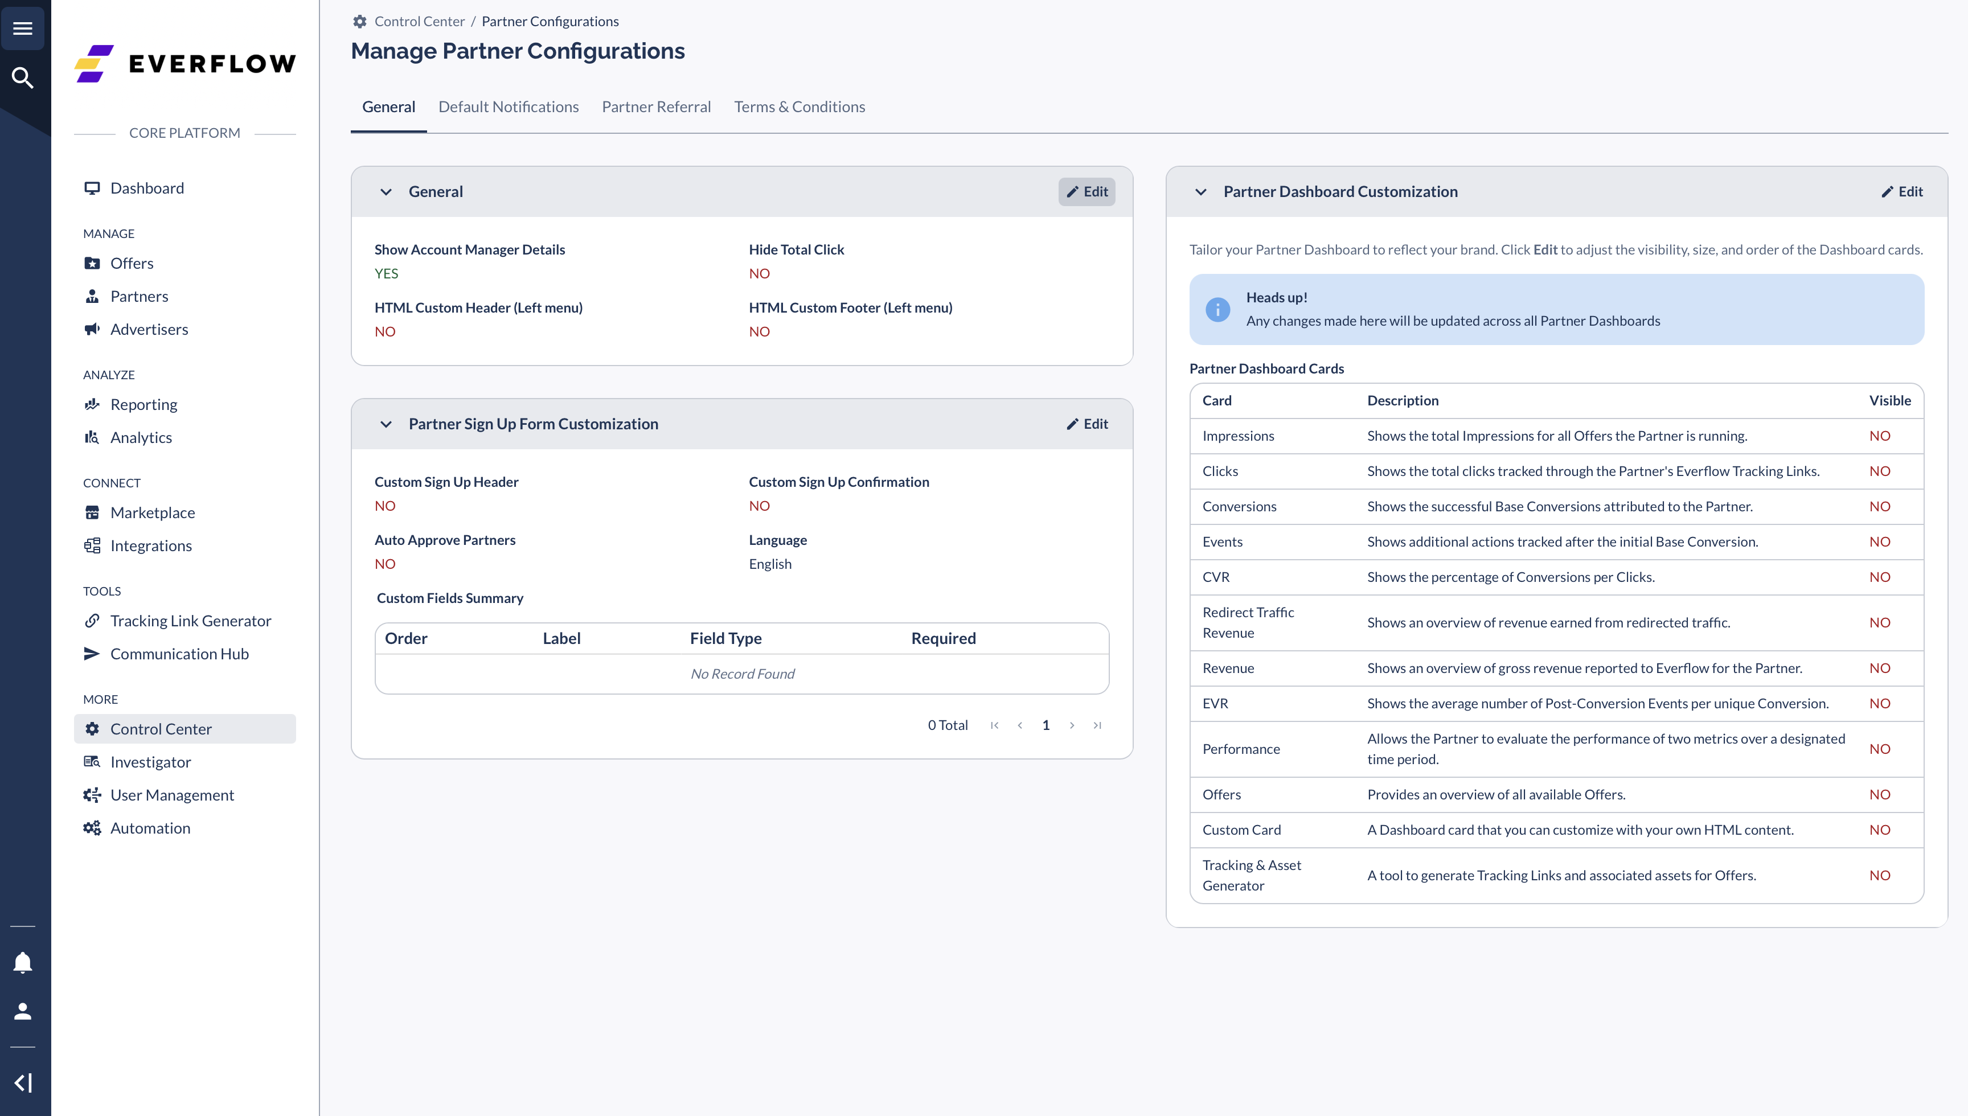1968x1116 pixels.
Task: Open the user profile icon
Action: point(23,1011)
